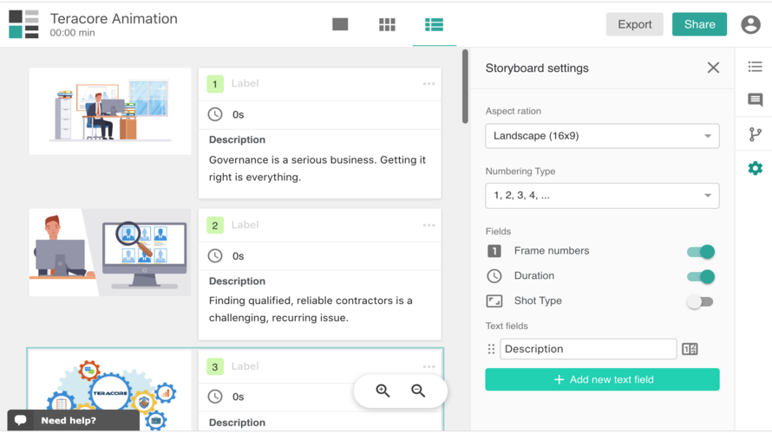Click the drag handle beside Description field
Image resolution: width=772 pixels, height=433 pixels.
coord(491,349)
